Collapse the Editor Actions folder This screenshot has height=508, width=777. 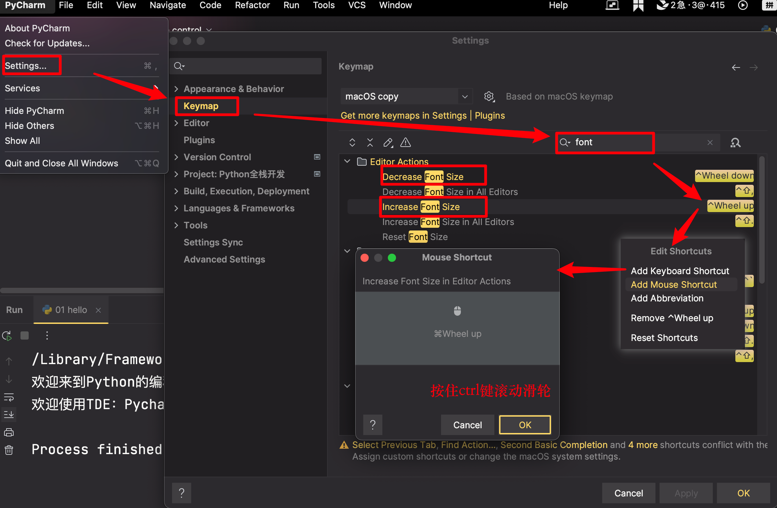[x=347, y=161]
